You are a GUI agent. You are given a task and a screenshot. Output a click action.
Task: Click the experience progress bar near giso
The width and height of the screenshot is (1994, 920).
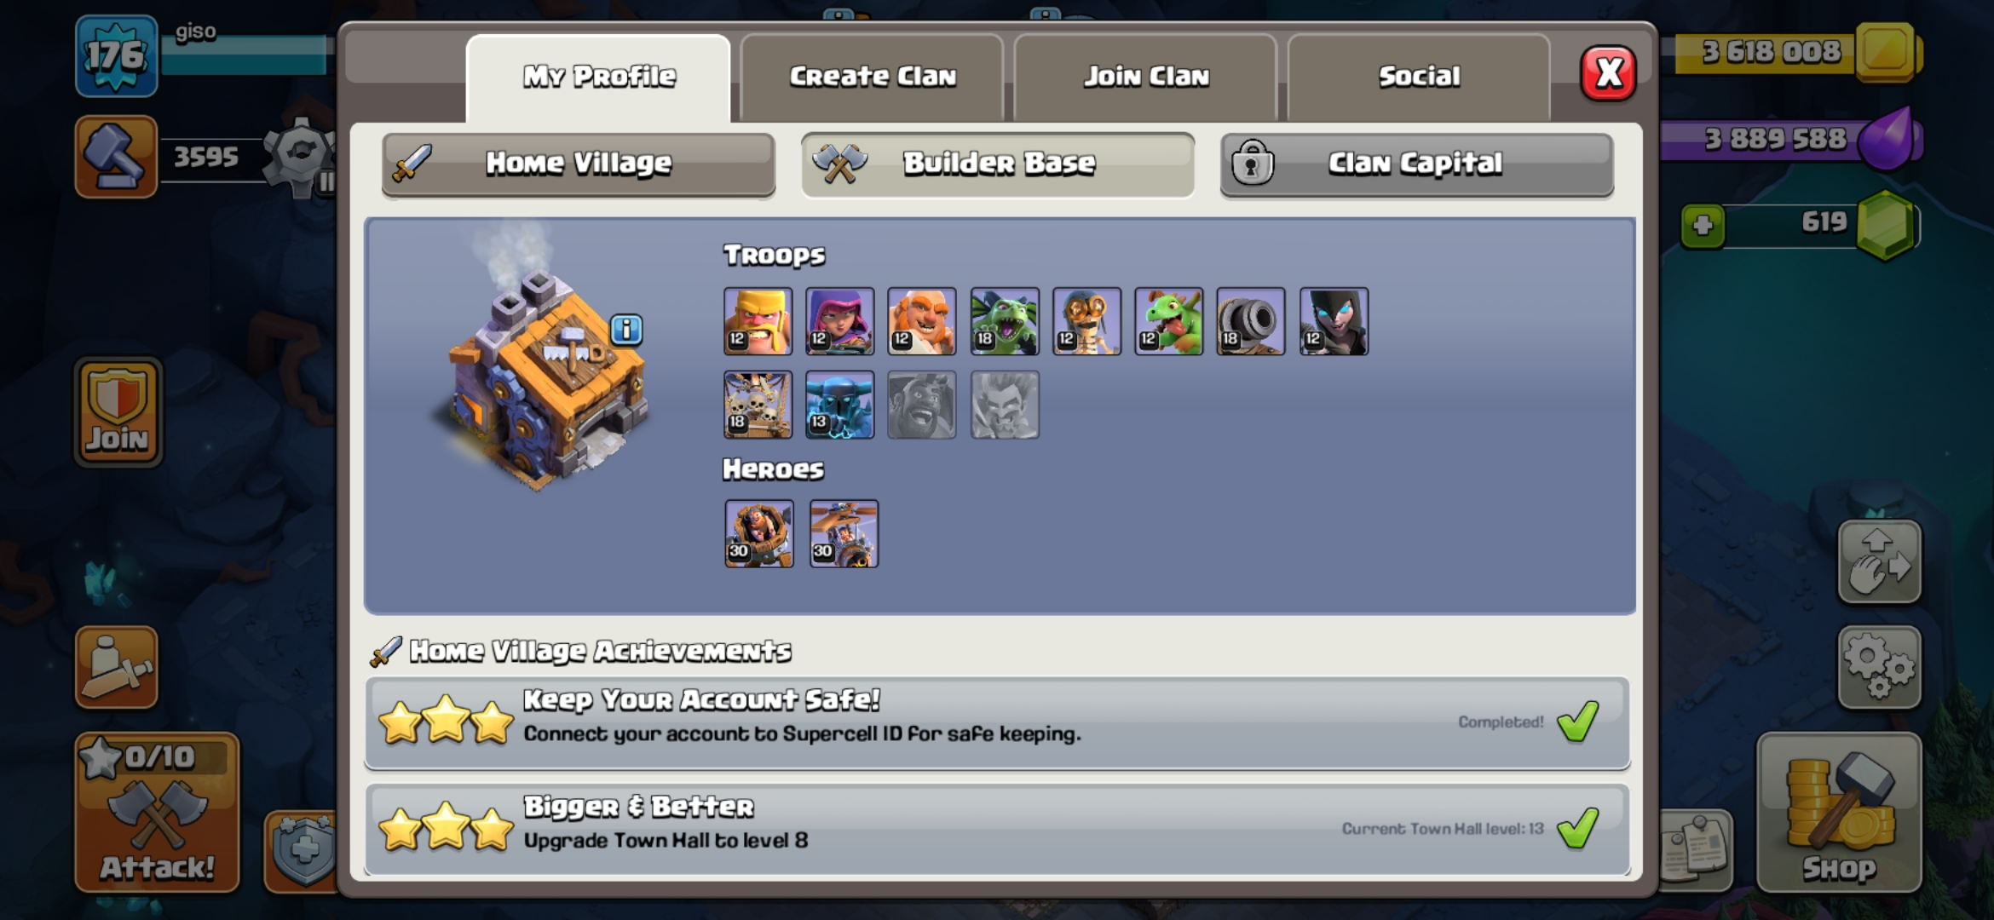coord(245,55)
